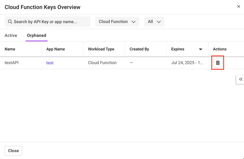The height and width of the screenshot is (159, 244).
Task: Select the Orphaned tab
Action: [36, 35]
